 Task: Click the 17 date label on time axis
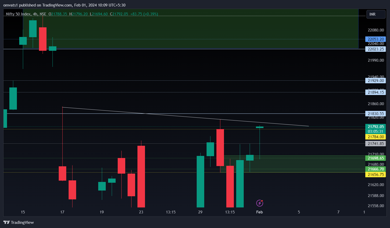click(x=62, y=212)
